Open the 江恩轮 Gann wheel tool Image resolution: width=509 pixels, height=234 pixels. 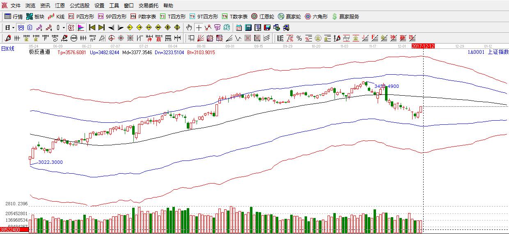262,17
